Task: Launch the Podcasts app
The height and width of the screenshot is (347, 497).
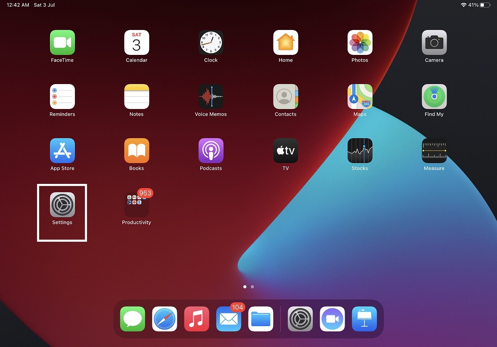Action: coord(211,151)
